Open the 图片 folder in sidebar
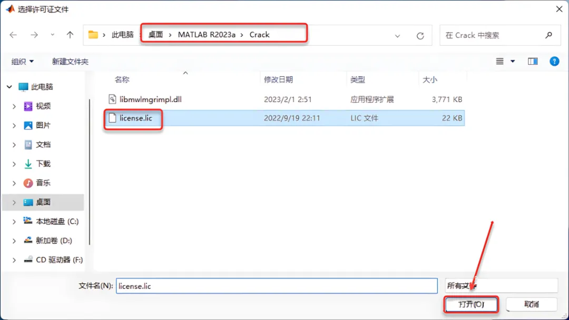This screenshot has width=569, height=320. coord(43,125)
